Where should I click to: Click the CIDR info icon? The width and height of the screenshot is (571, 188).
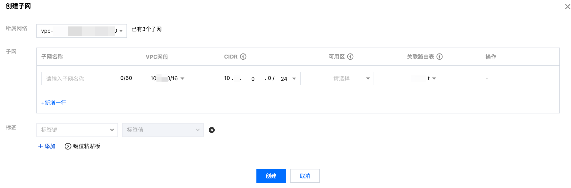[243, 57]
